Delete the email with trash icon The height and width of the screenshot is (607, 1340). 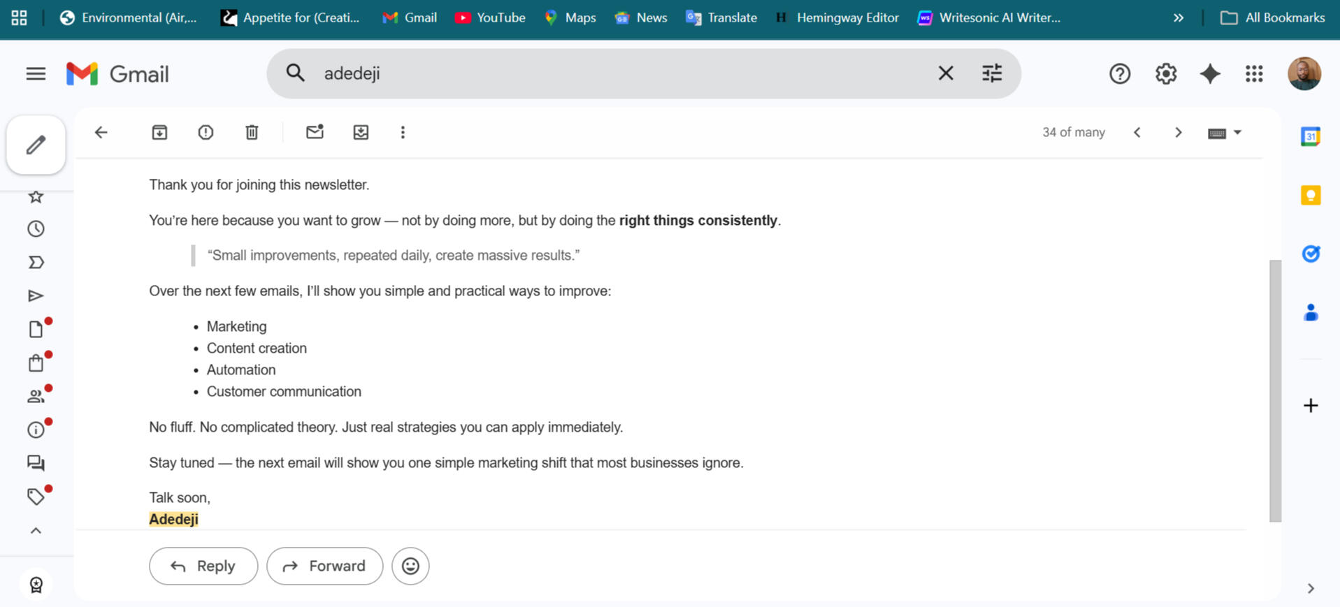coord(252,132)
